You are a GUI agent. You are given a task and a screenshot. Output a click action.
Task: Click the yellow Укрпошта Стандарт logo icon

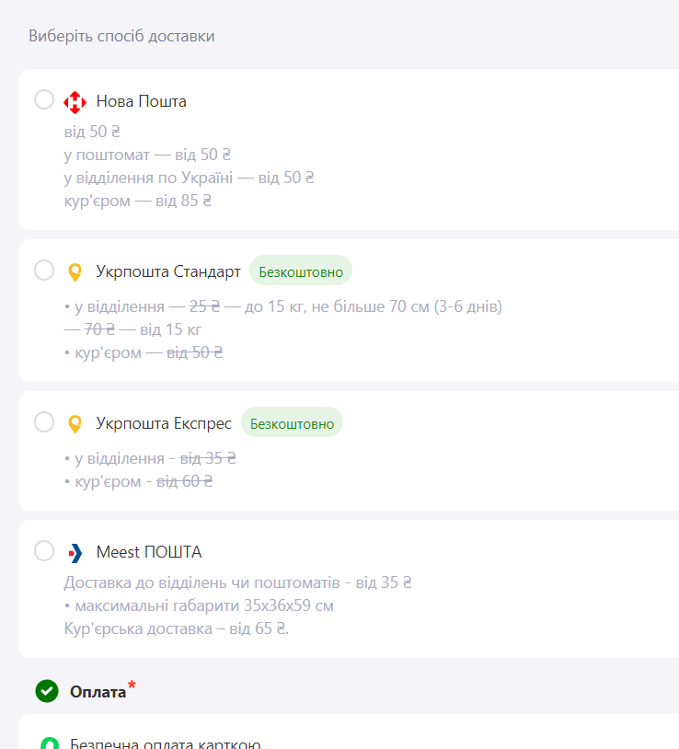point(75,272)
